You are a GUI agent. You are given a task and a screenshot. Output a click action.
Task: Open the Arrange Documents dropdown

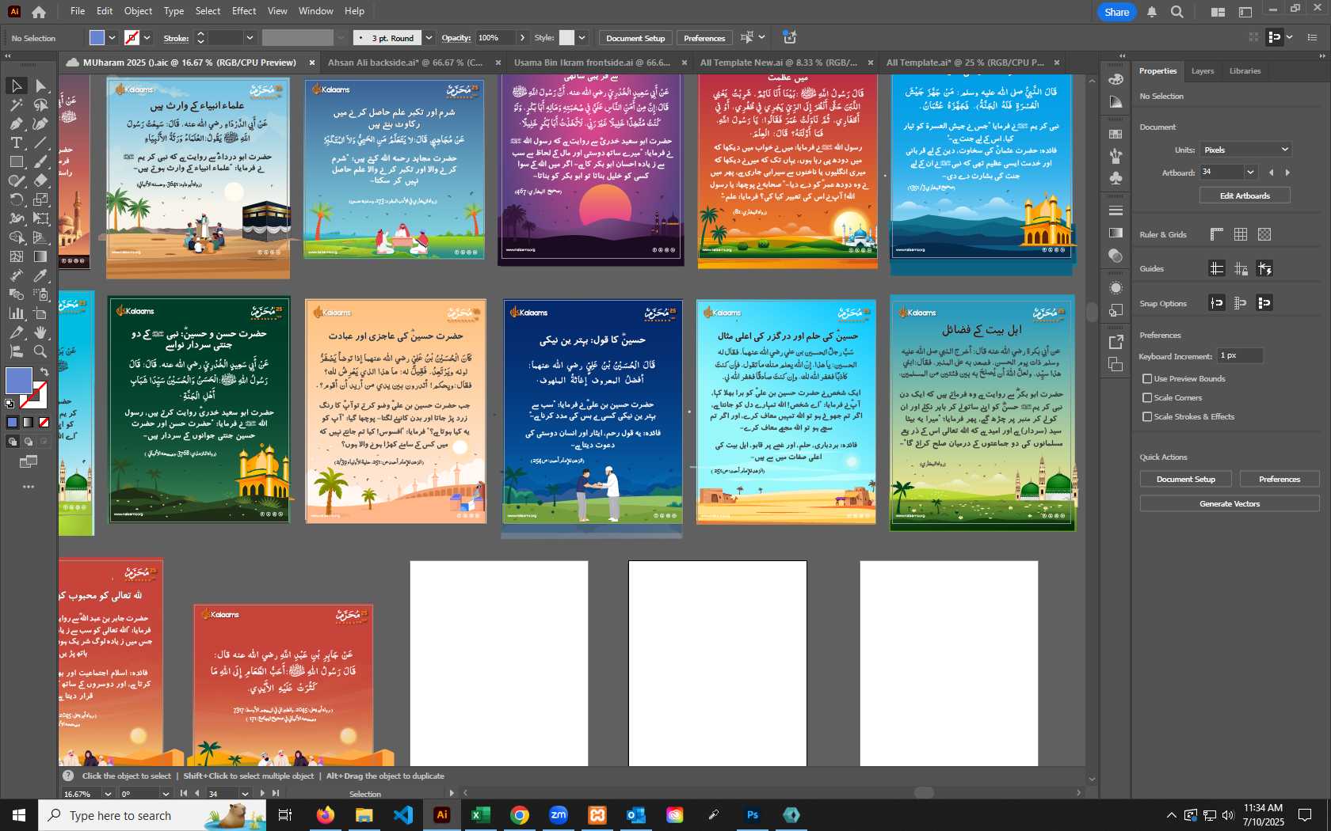click(x=1218, y=12)
